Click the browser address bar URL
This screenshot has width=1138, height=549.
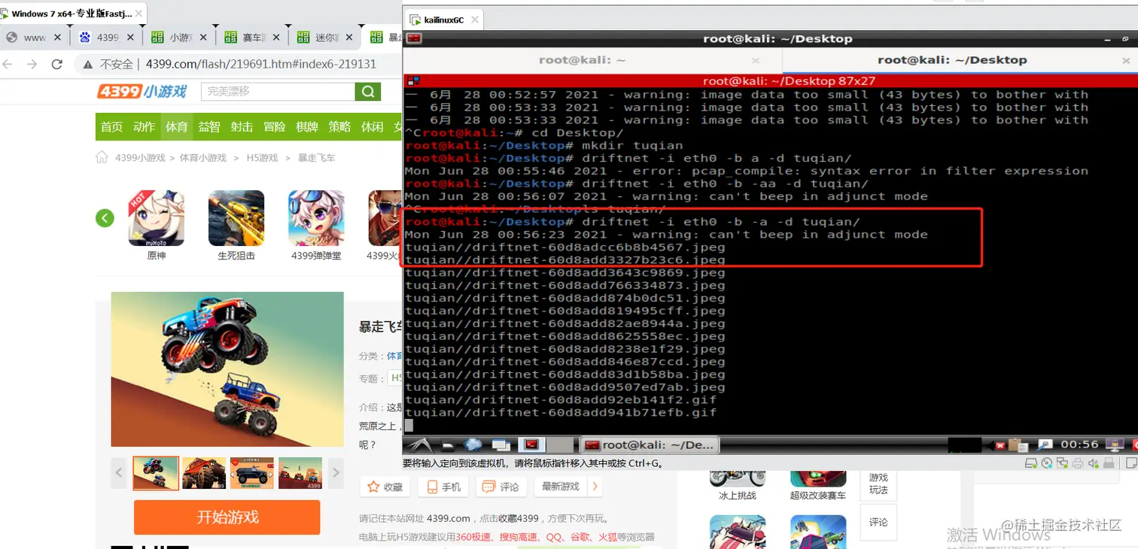pos(261,65)
